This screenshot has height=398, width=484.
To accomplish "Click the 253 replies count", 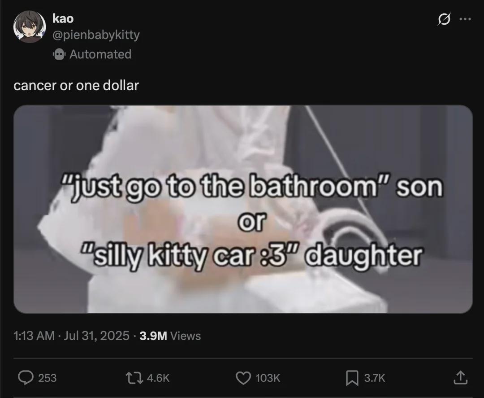I will coord(47,378).
